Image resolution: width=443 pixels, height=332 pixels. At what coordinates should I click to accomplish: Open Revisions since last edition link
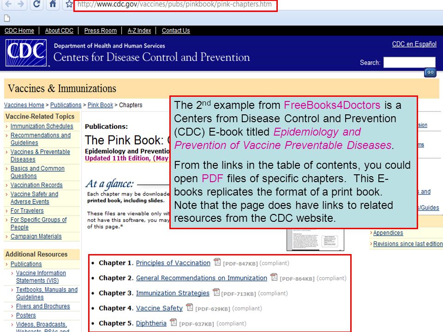(407, 244)
